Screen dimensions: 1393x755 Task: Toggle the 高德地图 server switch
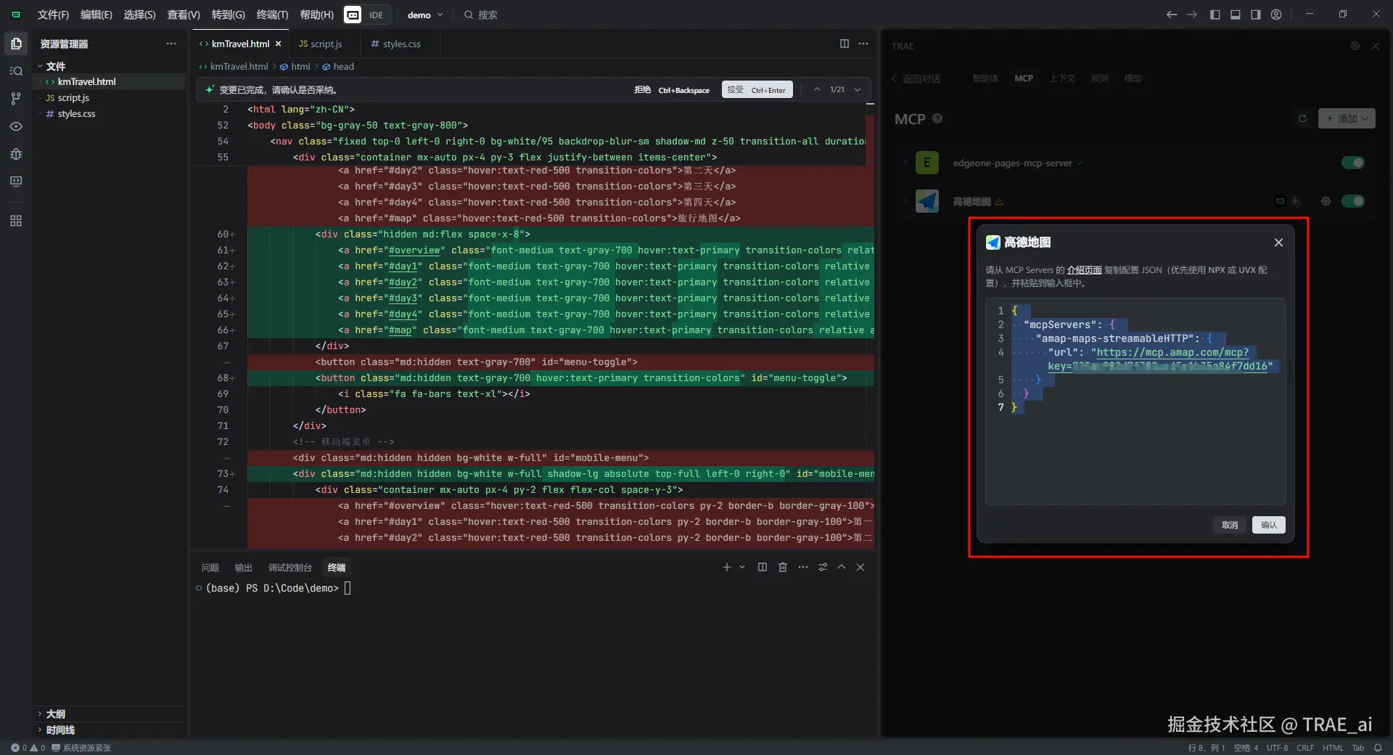[1353, 201]
